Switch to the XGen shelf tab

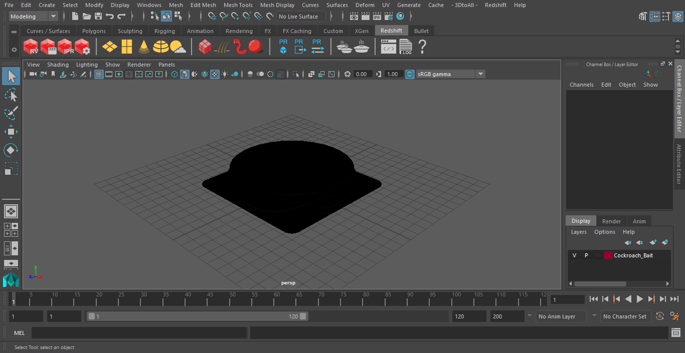[x=362, y=31]
